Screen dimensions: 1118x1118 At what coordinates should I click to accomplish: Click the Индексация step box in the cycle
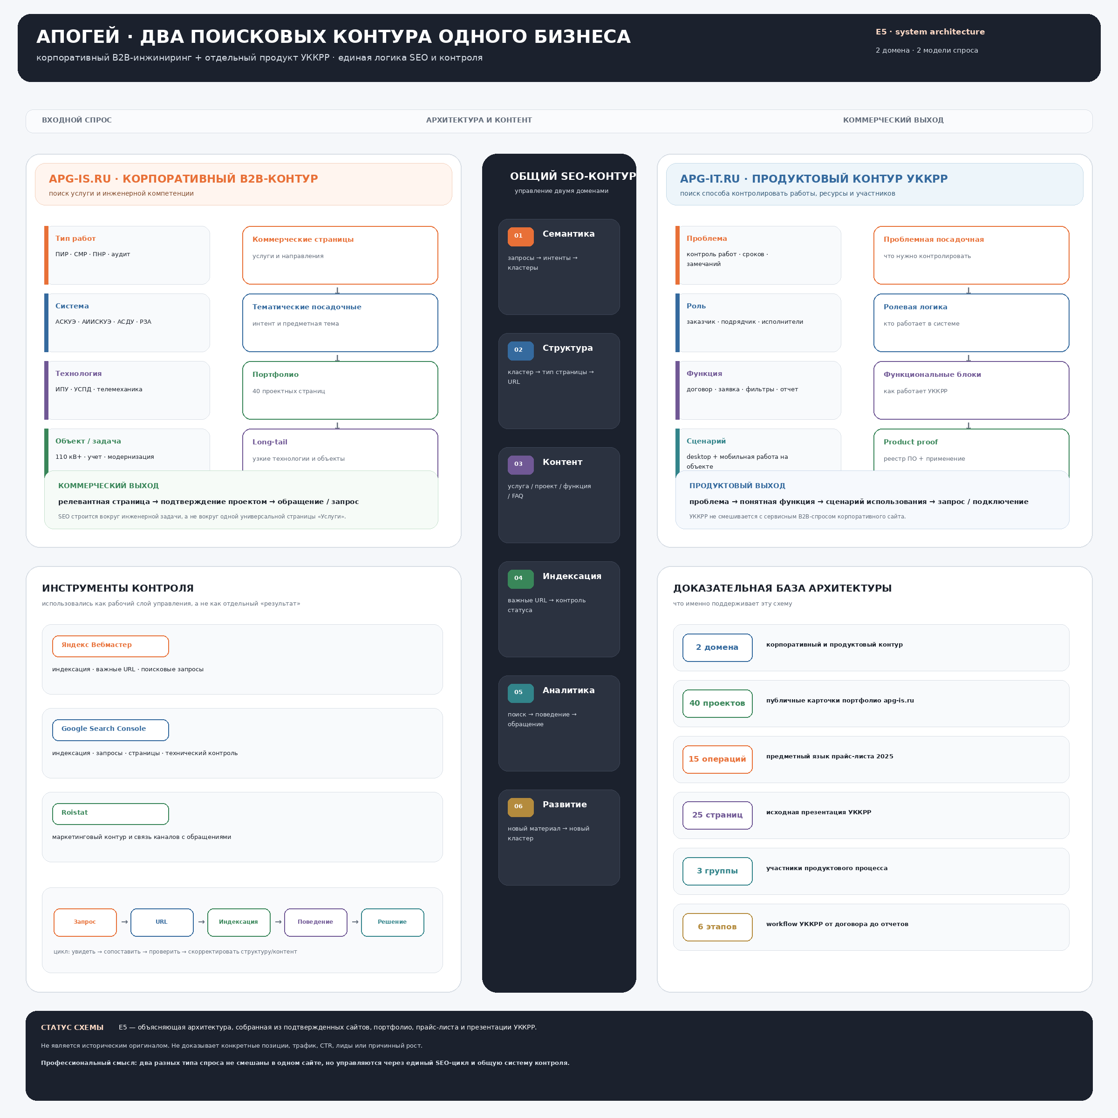click(239, 922)
